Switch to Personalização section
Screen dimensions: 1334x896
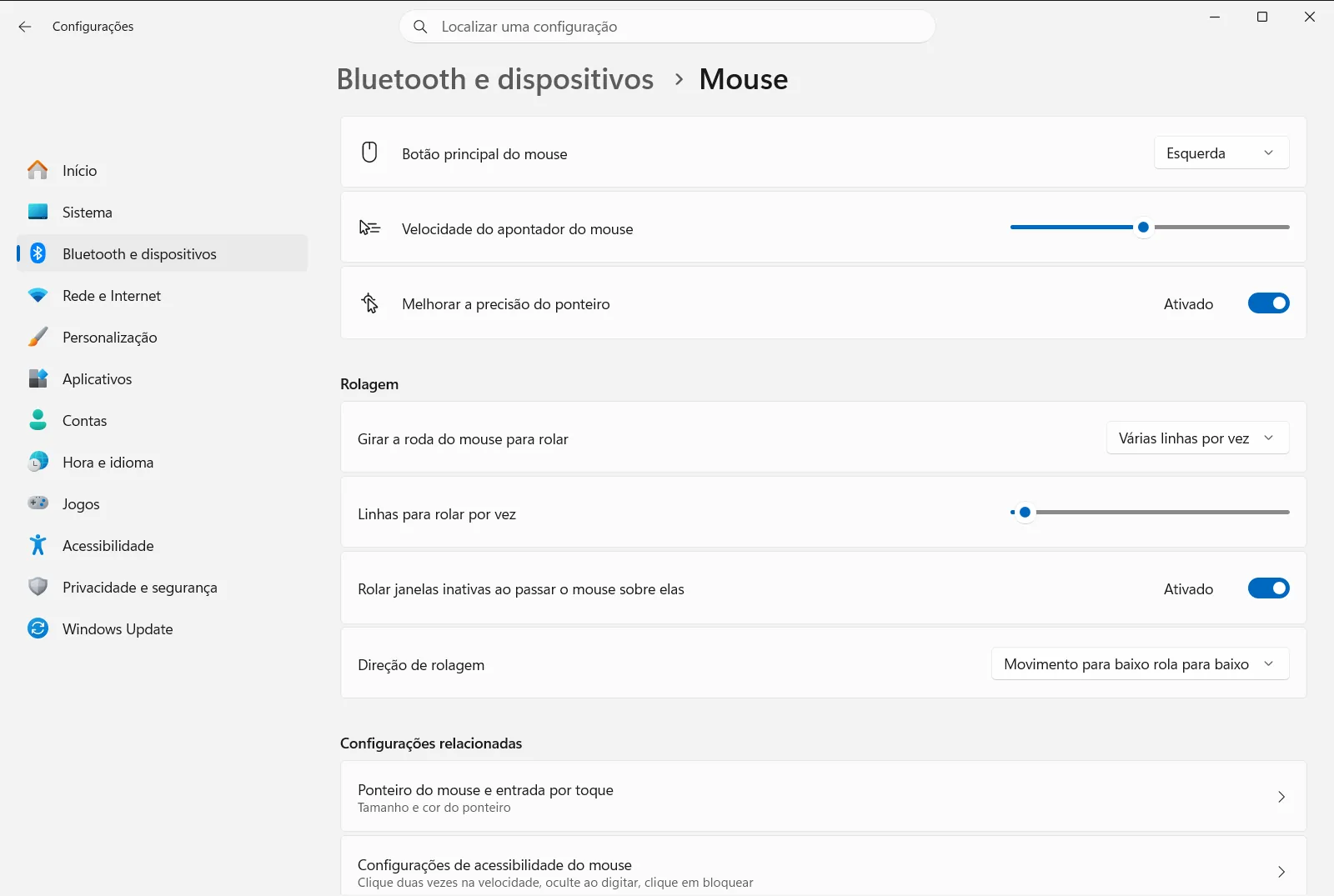coord(162,337)
